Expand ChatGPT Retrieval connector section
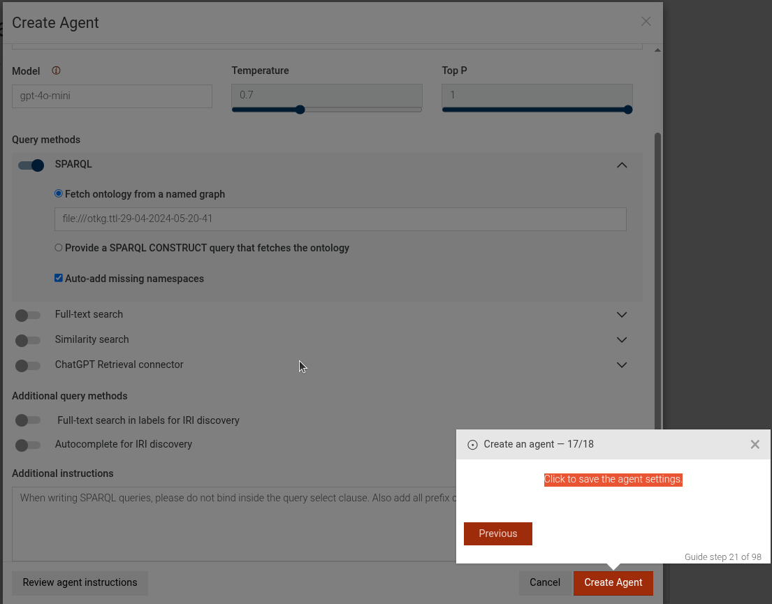Viewport: 772px width, 604px height. click(622, 365)
